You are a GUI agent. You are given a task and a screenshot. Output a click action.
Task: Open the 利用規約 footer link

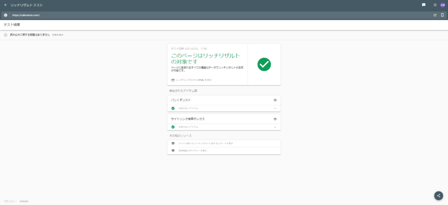(x=24, y=202)
